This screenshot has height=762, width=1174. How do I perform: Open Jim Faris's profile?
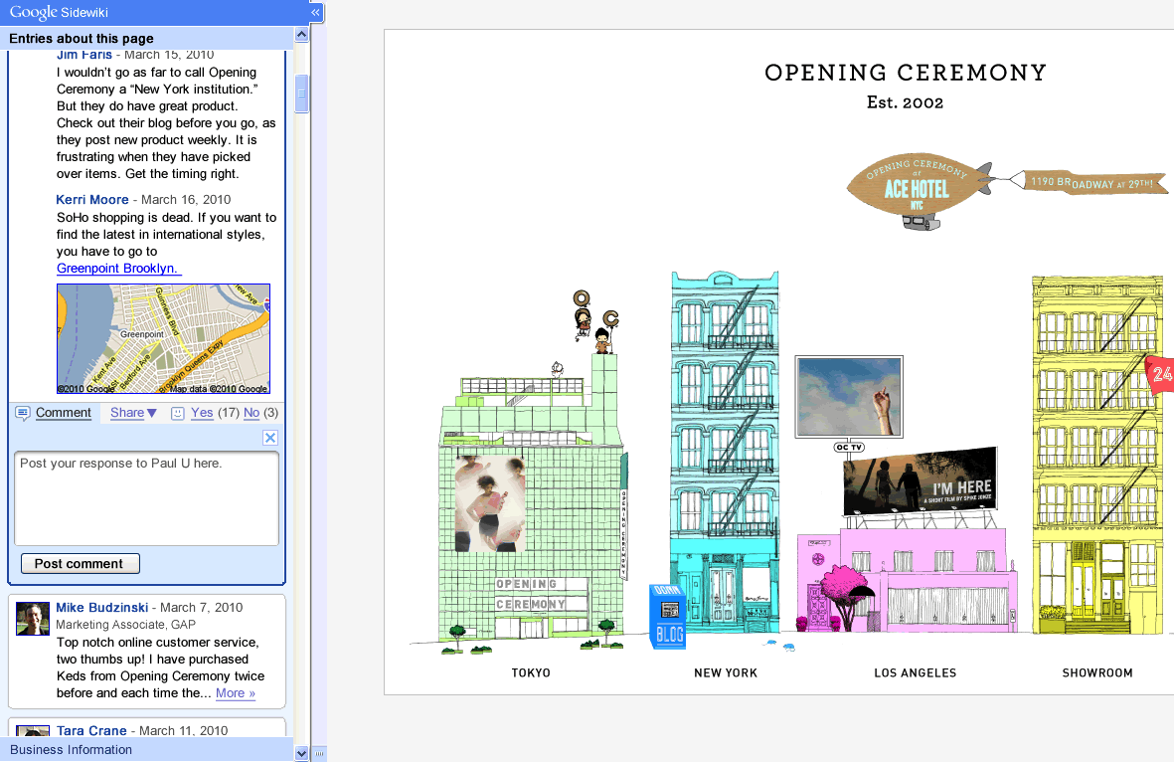tap(84, 55)
